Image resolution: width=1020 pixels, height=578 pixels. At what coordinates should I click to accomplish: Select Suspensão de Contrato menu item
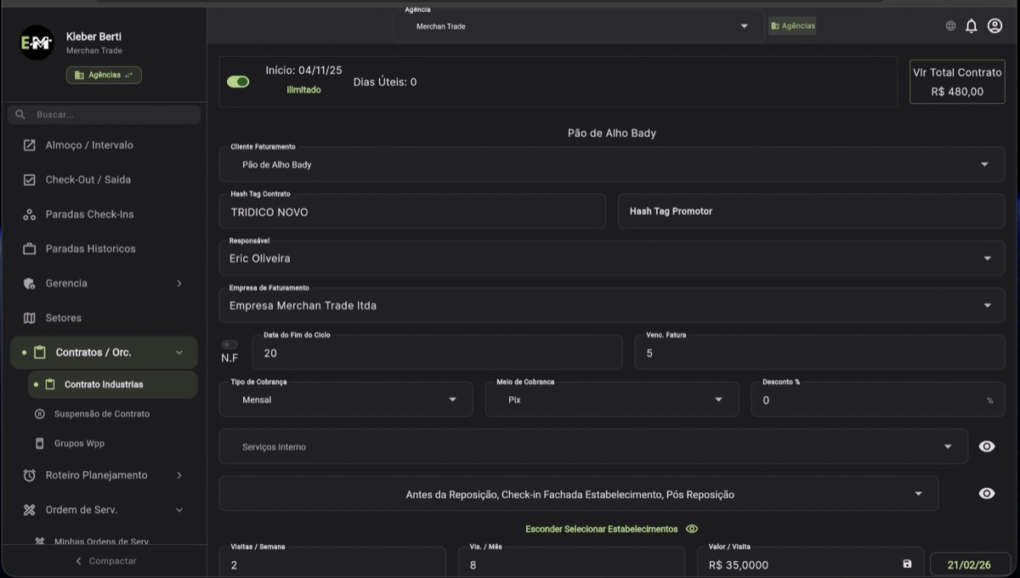click(x=101, y=414)
